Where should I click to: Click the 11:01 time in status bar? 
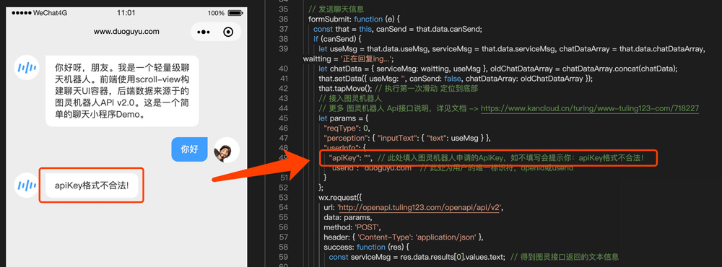[x=126, y=13]
